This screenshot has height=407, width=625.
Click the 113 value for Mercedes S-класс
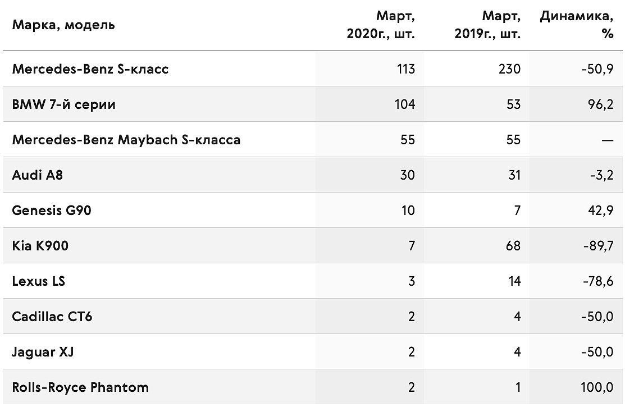tap(406, 69)
